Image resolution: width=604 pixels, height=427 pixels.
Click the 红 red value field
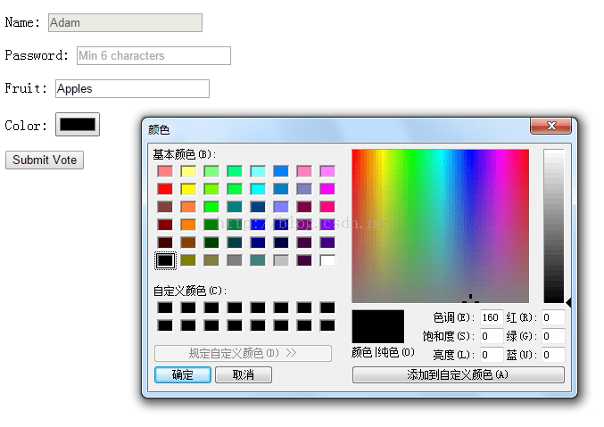553,317
